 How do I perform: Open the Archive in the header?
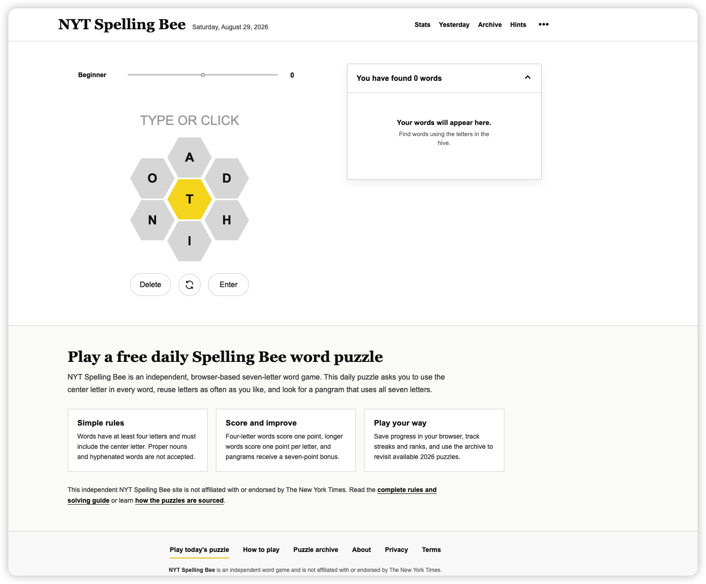490,25
